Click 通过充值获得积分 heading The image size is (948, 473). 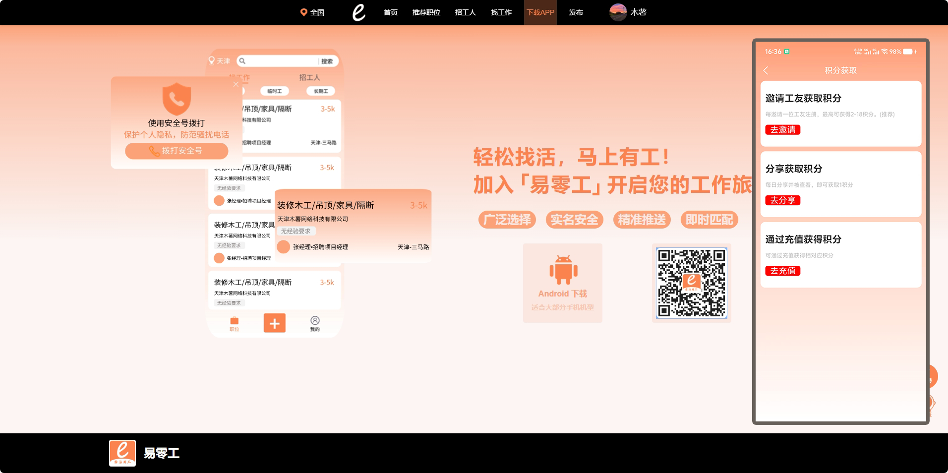(803, 239)
